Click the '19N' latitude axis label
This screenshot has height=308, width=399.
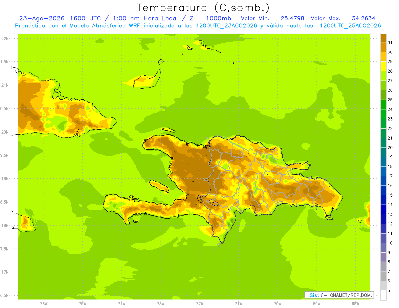pyautogui.click(x=6, y=179)
